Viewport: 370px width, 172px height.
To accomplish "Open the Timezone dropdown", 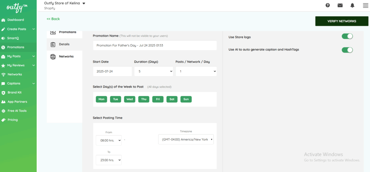I will [x=186, y=140].
